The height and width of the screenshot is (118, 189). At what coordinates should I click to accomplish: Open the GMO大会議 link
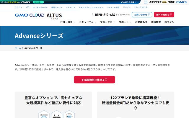click(128, 2)
